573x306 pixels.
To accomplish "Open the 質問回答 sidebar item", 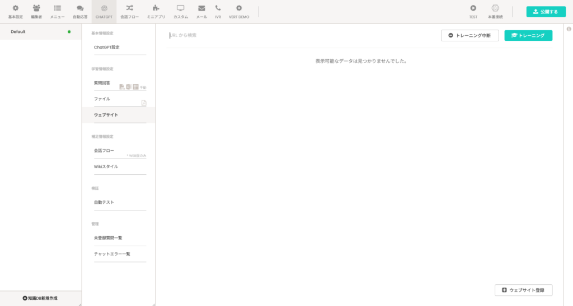I will (x=102, y=83).
